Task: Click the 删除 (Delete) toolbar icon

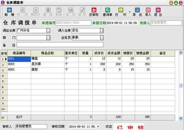Action: (48, 10)
